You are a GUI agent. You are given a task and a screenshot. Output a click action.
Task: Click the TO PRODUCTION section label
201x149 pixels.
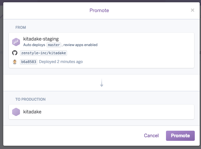point(30,99)
